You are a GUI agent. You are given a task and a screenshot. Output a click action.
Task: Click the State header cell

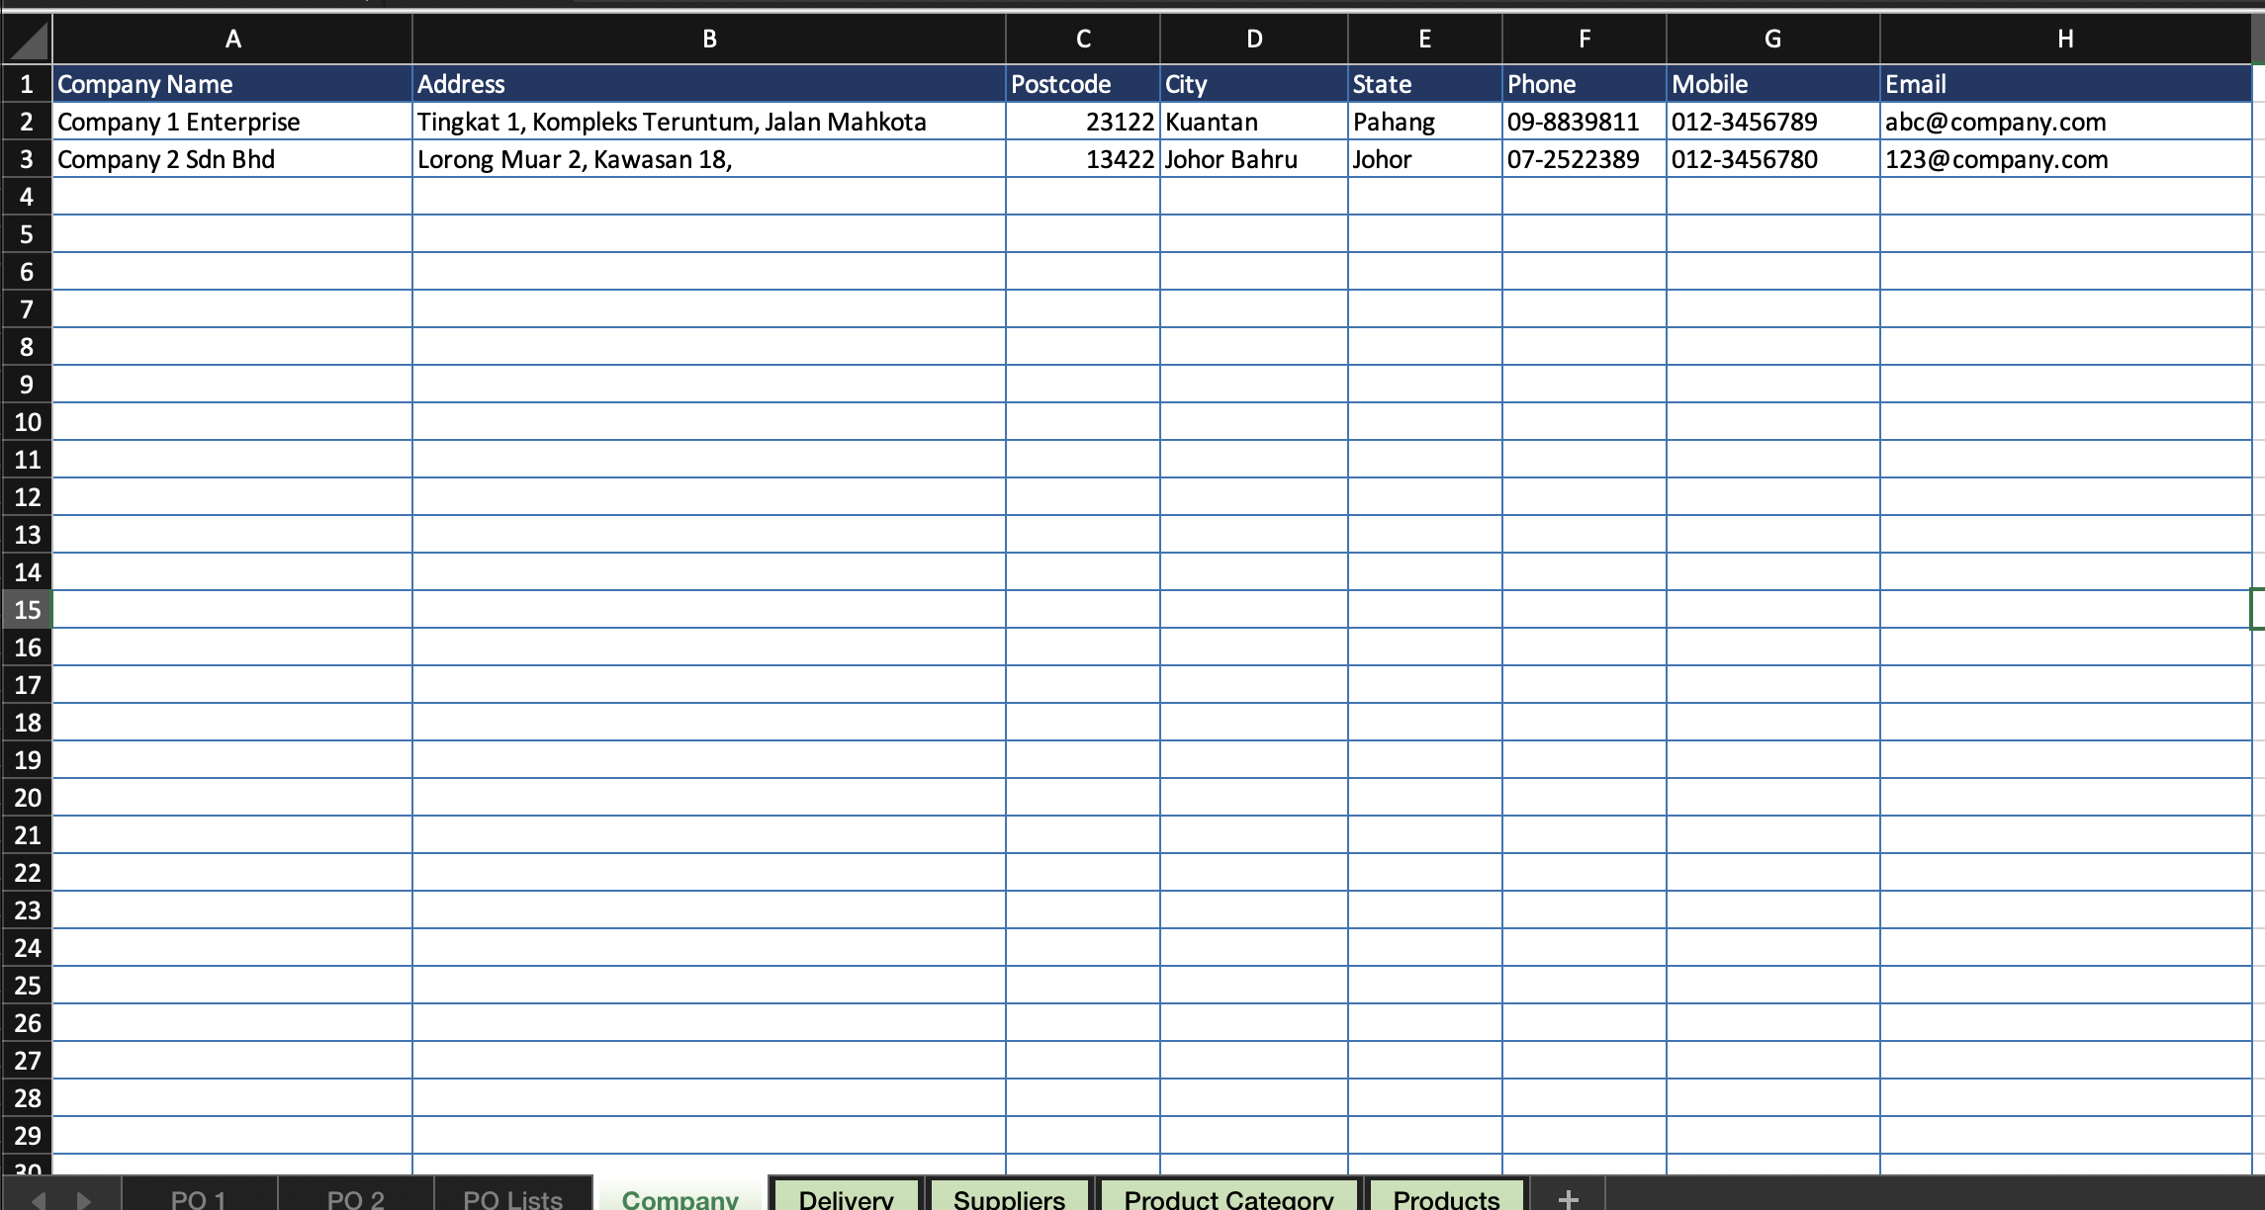pos(1425,84)
